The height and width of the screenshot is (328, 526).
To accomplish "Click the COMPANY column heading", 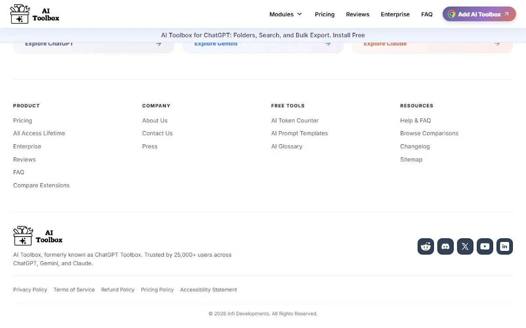I will pos(156,106).
